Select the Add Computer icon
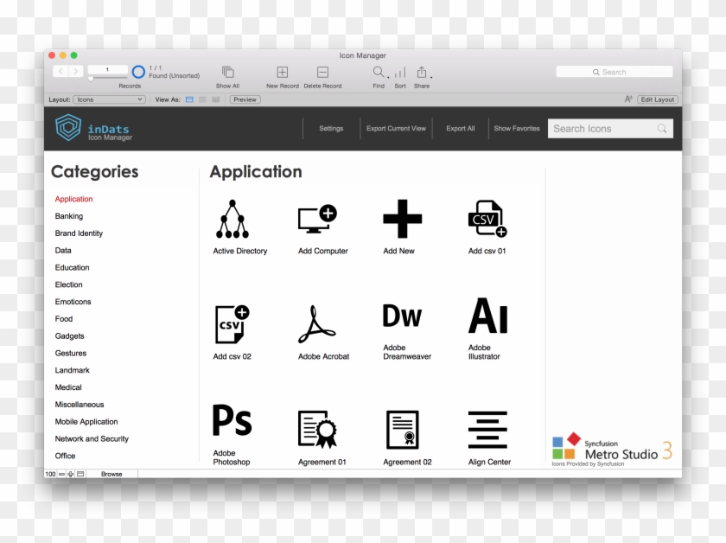 pyautogui.click(x=317, y=219)
